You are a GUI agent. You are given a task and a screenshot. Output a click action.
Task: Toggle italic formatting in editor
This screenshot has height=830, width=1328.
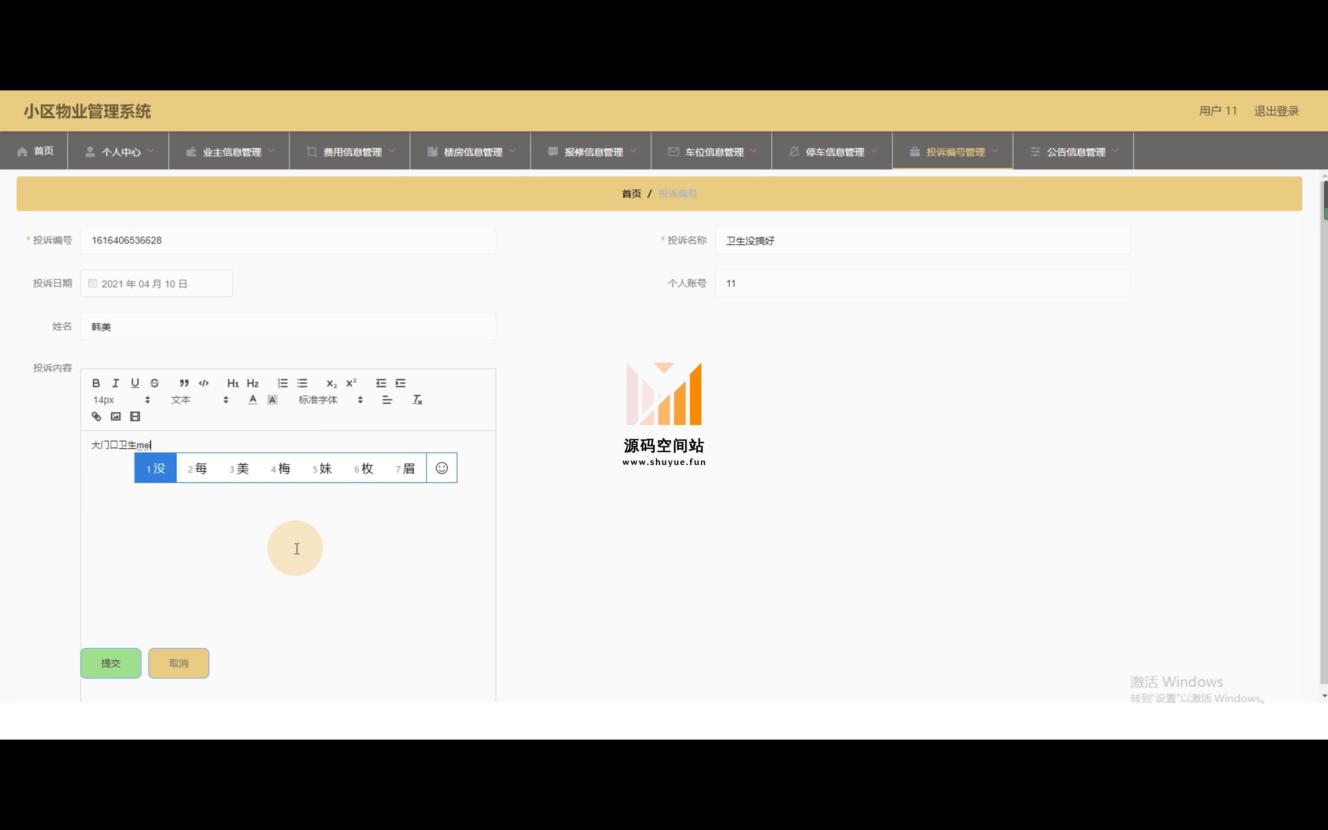(115, 383)
